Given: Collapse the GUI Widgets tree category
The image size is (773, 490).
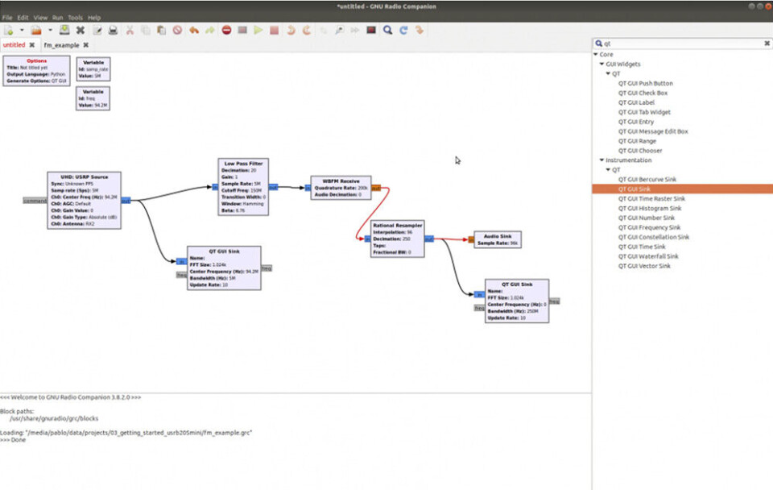Looking at the screenshot, I should coord(602,64).
